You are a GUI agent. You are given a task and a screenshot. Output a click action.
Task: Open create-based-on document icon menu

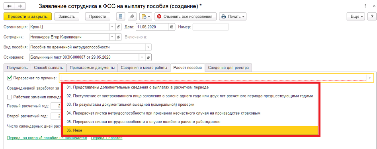coord(145,17)
